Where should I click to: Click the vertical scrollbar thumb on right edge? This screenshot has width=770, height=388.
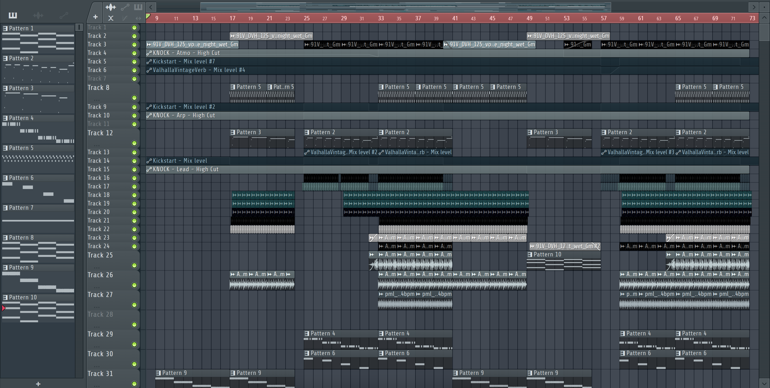click(764, 32)
